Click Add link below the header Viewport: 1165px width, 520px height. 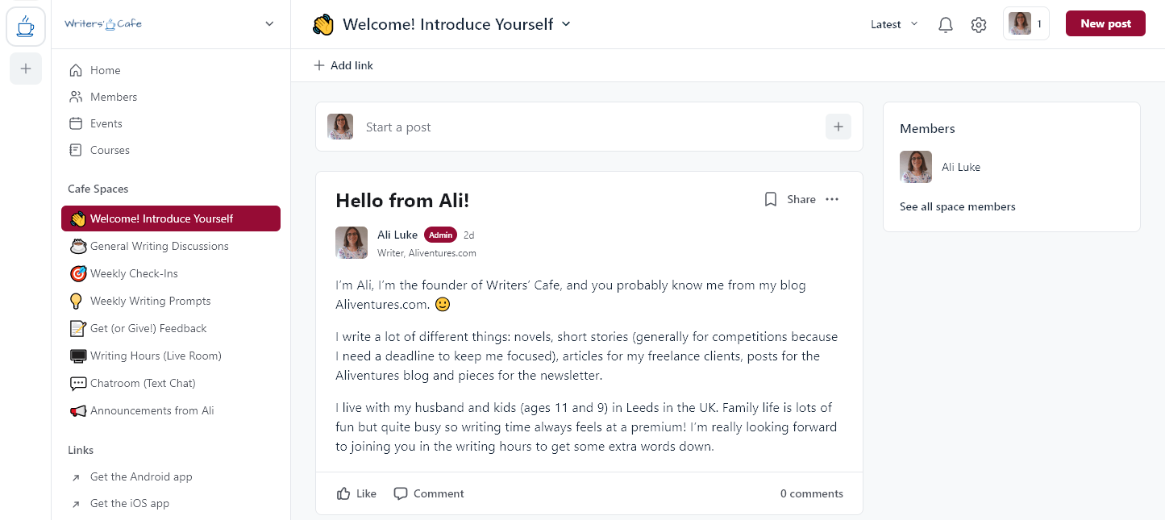(343, 65)
